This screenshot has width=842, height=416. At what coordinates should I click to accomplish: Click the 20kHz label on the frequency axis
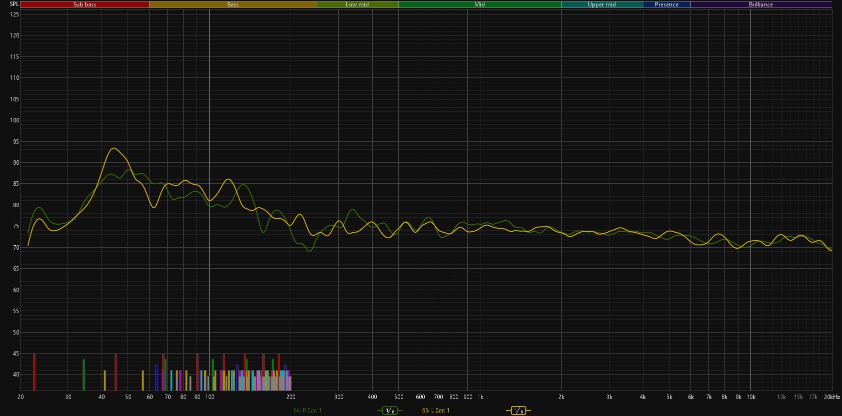click(x=831, y=397)
